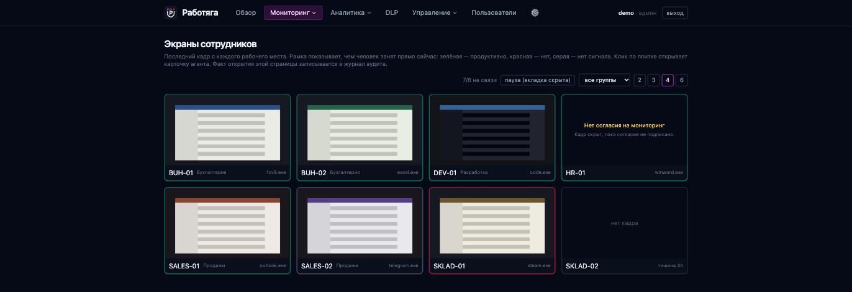Expand the Мониторинг dropdown menu
The width and height of the screenshot is (852, 292).
(293, 12)
